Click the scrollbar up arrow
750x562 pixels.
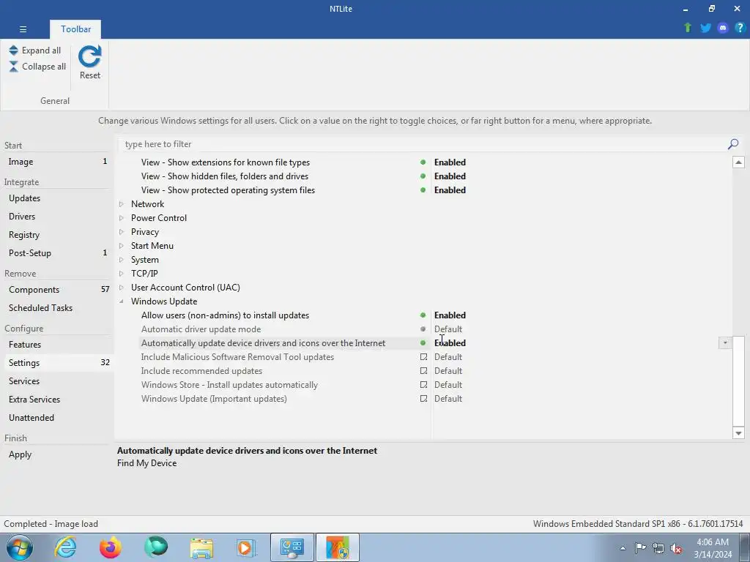pyautogui.click(x=738, y=162)
